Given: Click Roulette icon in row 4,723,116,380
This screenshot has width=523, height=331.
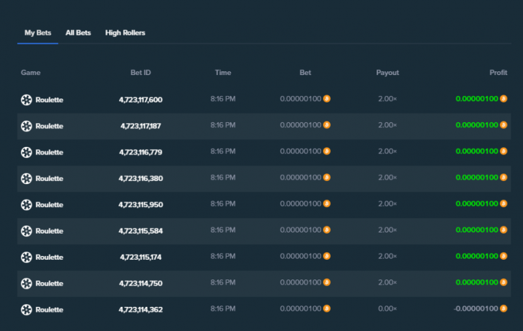Looking at the screenshot, I should pyautogui.click(x=26, y=178).
